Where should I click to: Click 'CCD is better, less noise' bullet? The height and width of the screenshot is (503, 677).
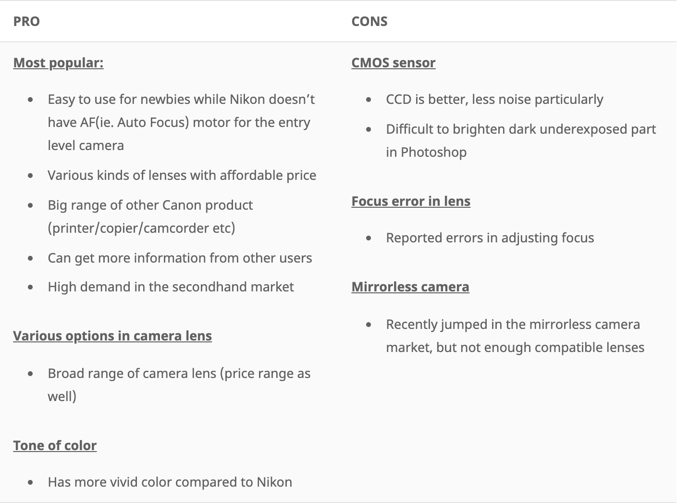[x=494, y=100]
